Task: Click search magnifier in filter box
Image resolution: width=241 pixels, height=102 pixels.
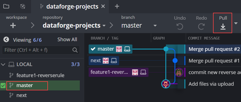Action: coord(75,50)
